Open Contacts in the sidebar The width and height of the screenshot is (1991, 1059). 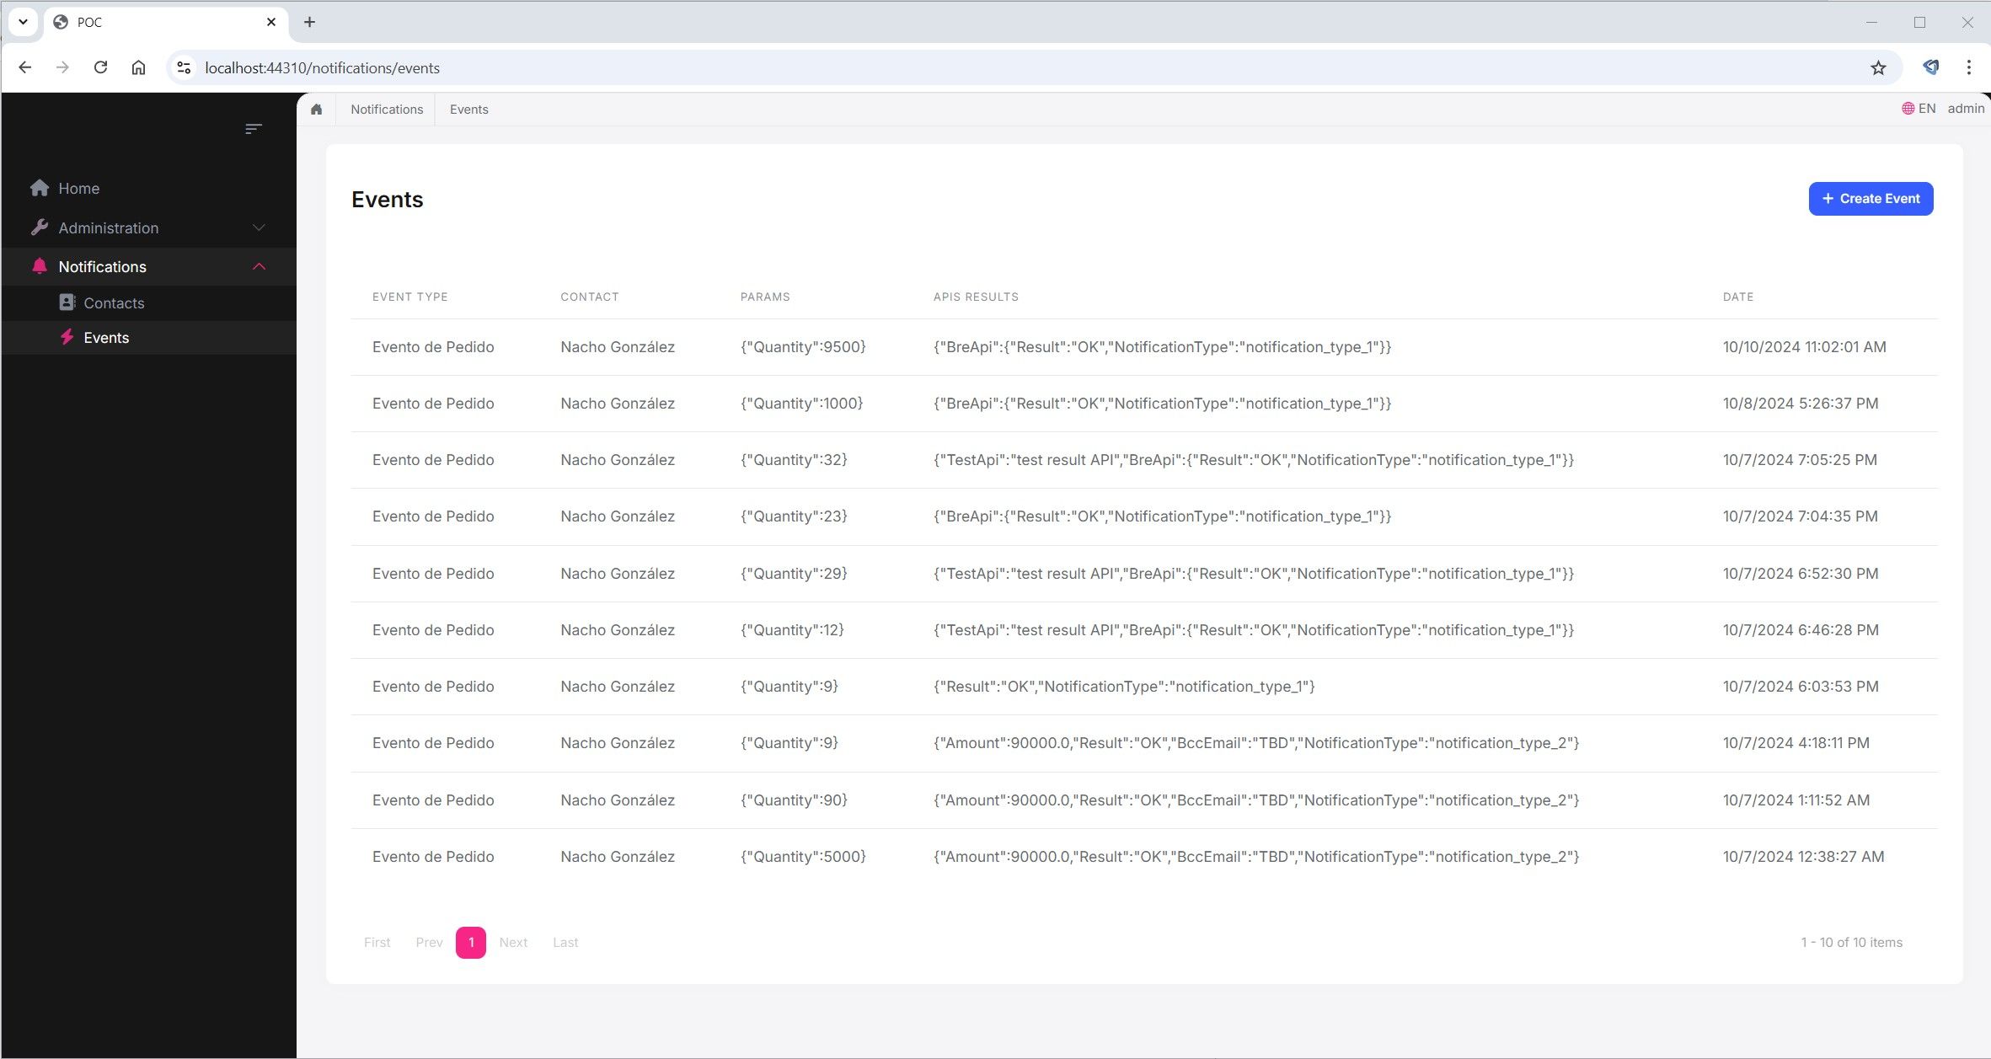coord(114,303)
